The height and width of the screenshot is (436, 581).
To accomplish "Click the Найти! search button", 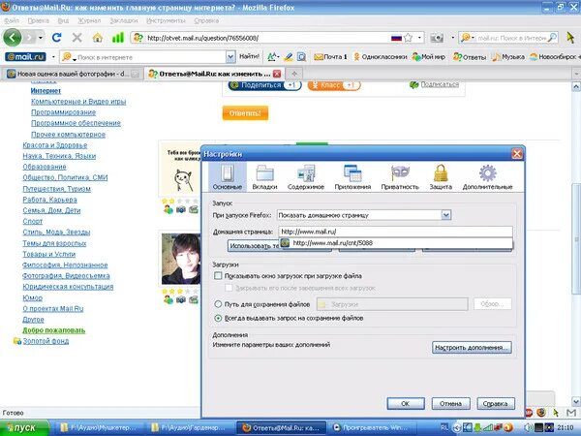I will [249, 57].
